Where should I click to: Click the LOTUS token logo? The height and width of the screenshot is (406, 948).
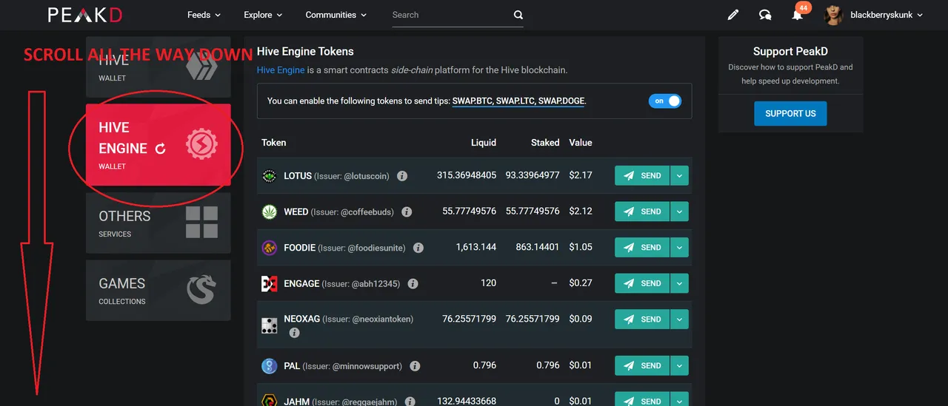tap(269, 176)
